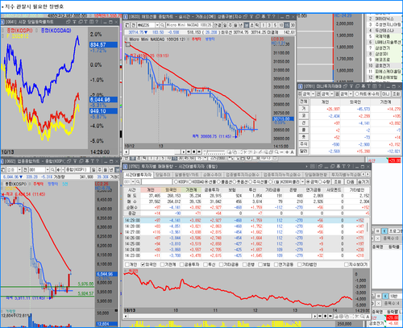
Task: Open second 금액 dropdown in mini investor window
Action: click(332, 94)
